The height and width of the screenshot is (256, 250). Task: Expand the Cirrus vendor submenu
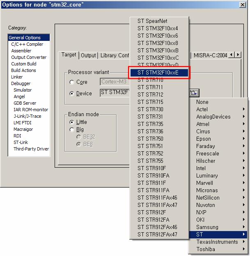point(218,131)
